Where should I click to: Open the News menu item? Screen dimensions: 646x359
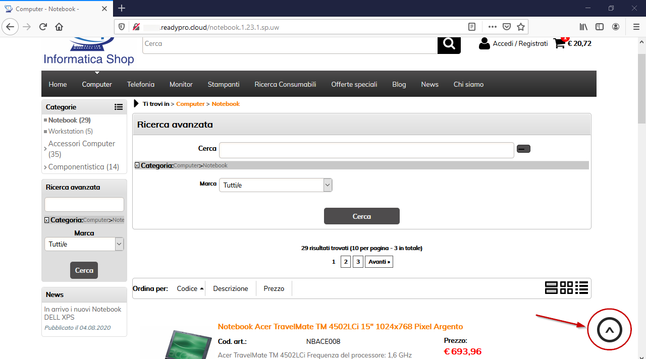point(430,84)
